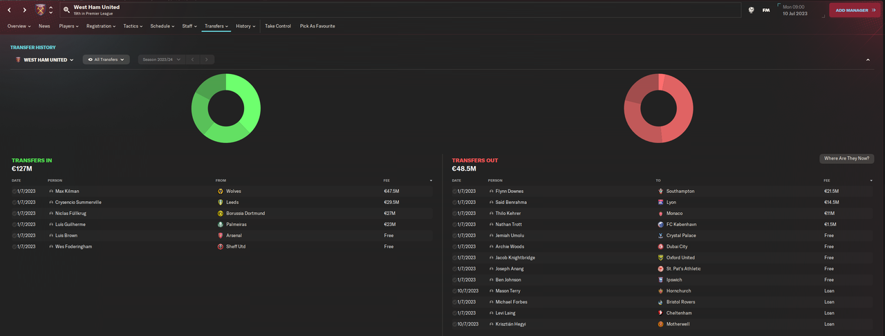Click the Wolves club badge
885x336 pixels.
220,191
